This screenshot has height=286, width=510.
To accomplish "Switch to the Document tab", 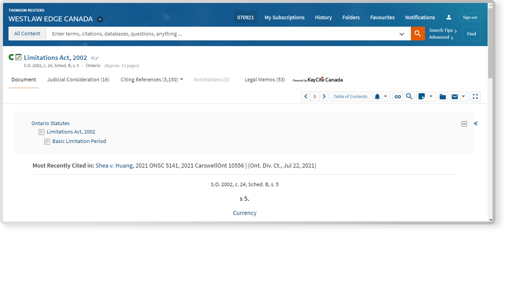I will pos(24,79).
